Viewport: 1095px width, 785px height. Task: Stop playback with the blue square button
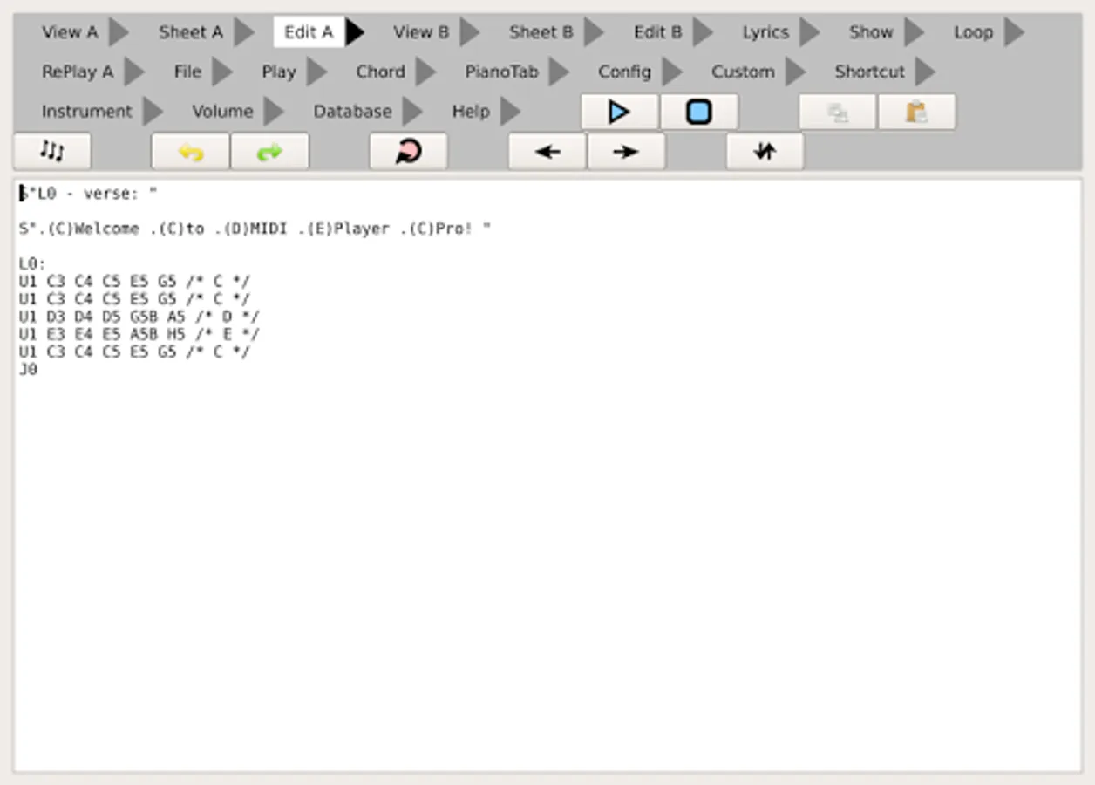click(x=699, y=112)
